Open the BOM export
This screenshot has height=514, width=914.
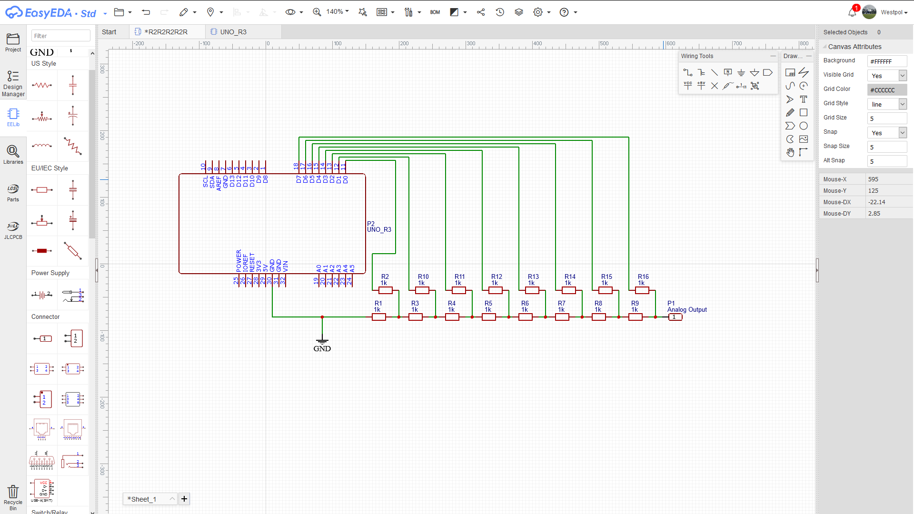(x=435, y=12)
